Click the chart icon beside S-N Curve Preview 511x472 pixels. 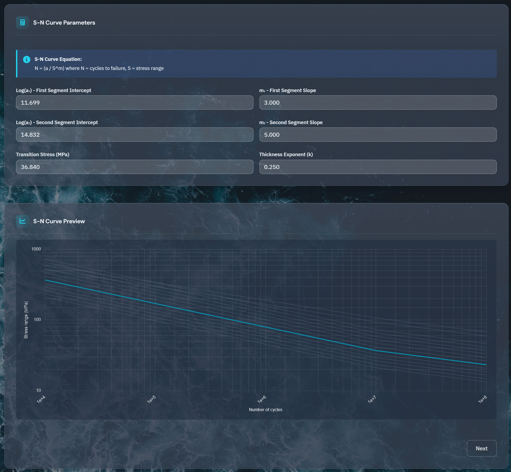pos(22,221)
